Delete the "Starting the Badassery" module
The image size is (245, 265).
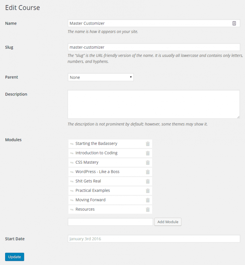click(147, 144)
